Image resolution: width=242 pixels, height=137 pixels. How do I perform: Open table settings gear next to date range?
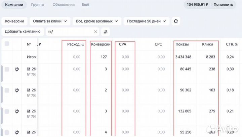[175, 21]
